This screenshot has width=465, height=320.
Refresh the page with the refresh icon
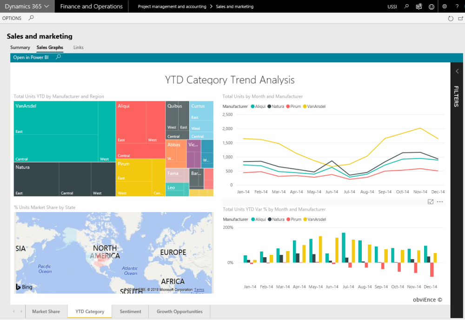[x=451, y=19]
